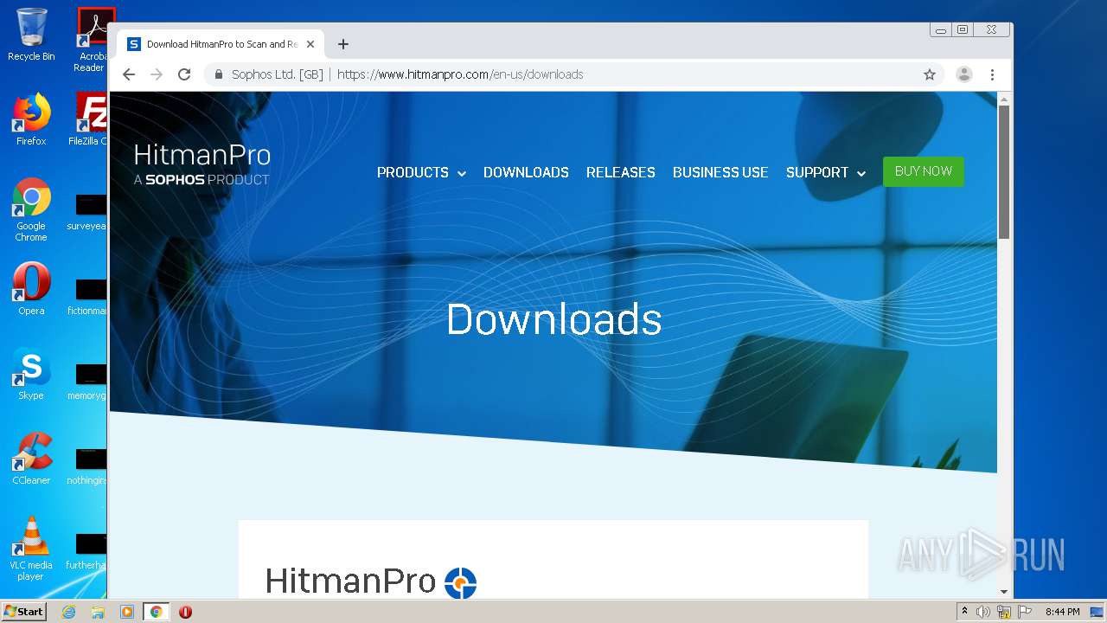1107x623 pixels.
Task: Expand the SUPPORT menu
Action: coord(826,173)
